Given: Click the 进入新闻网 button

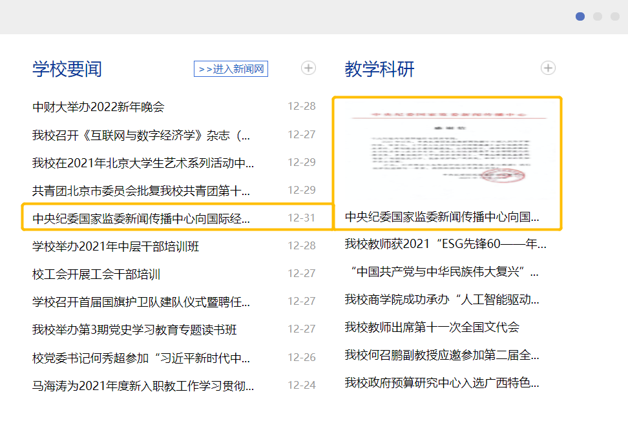Looking at the screenshot, I should coord(231,69).
